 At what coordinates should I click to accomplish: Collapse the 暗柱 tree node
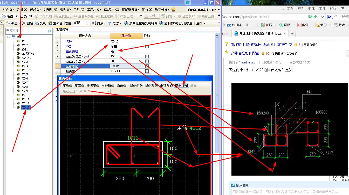[9, 37]
